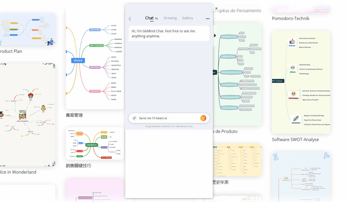Close the GitMind chat panel with X
The height and width of the screenshot is (202, 346).
click(x=216, y=8)
